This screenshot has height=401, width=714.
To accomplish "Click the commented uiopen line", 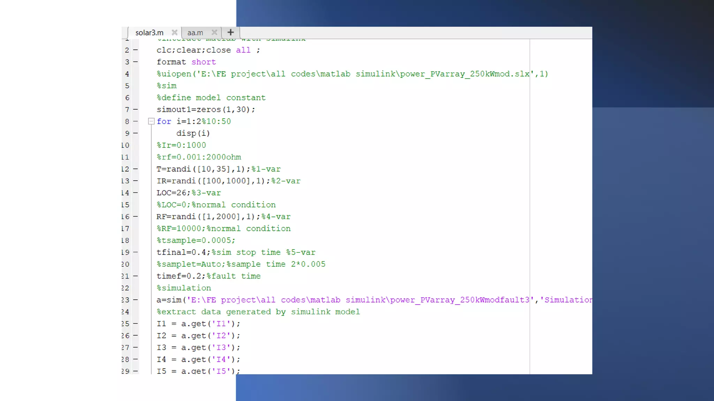I will point(352,74).
